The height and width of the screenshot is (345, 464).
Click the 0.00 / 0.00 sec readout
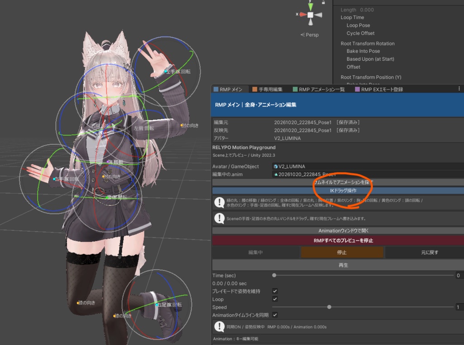point(229,283)
